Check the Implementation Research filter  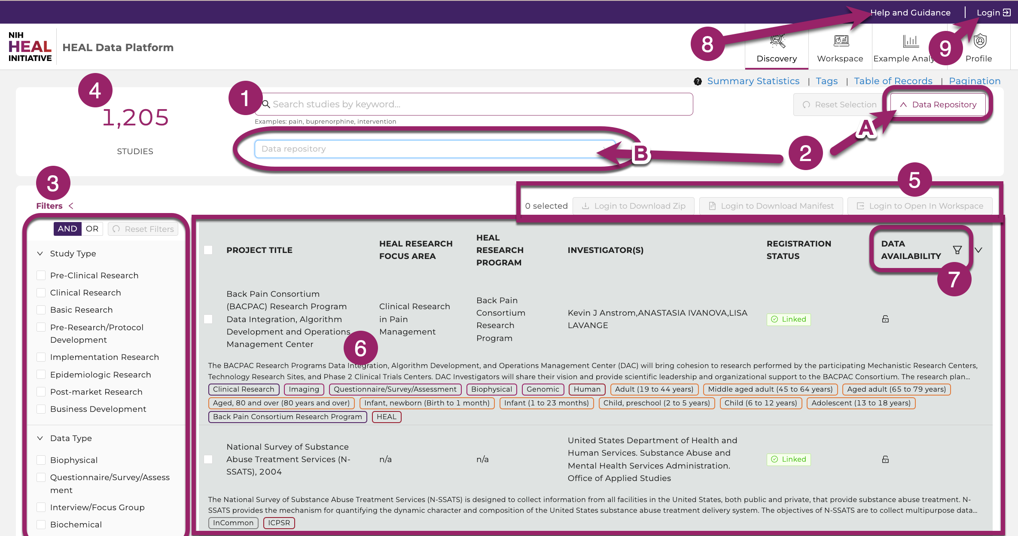tap(41, 357)
